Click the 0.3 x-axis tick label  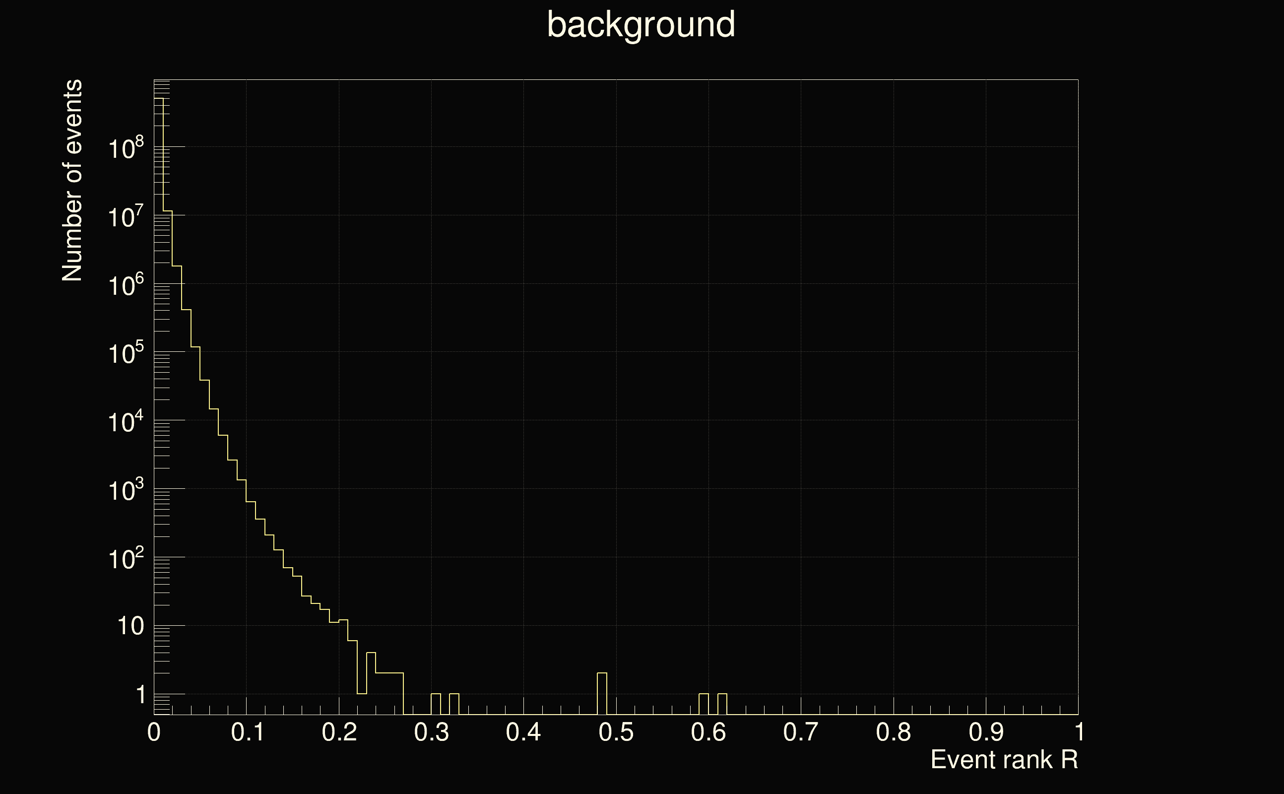[431, 732]
